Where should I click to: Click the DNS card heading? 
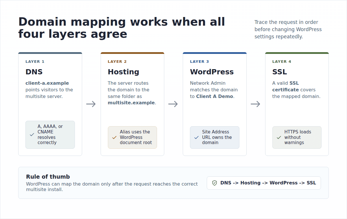pos(34,72)
